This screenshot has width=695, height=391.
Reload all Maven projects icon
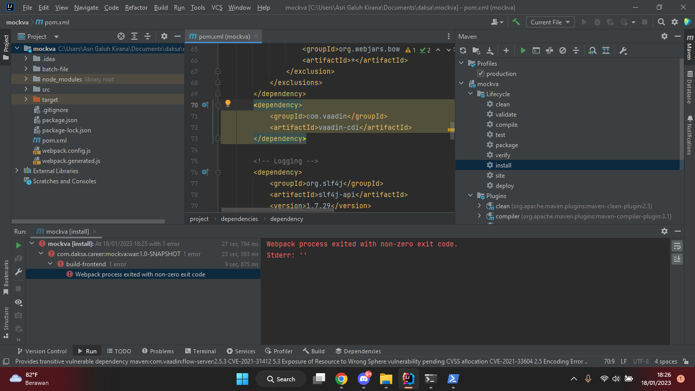pos(462,50)
